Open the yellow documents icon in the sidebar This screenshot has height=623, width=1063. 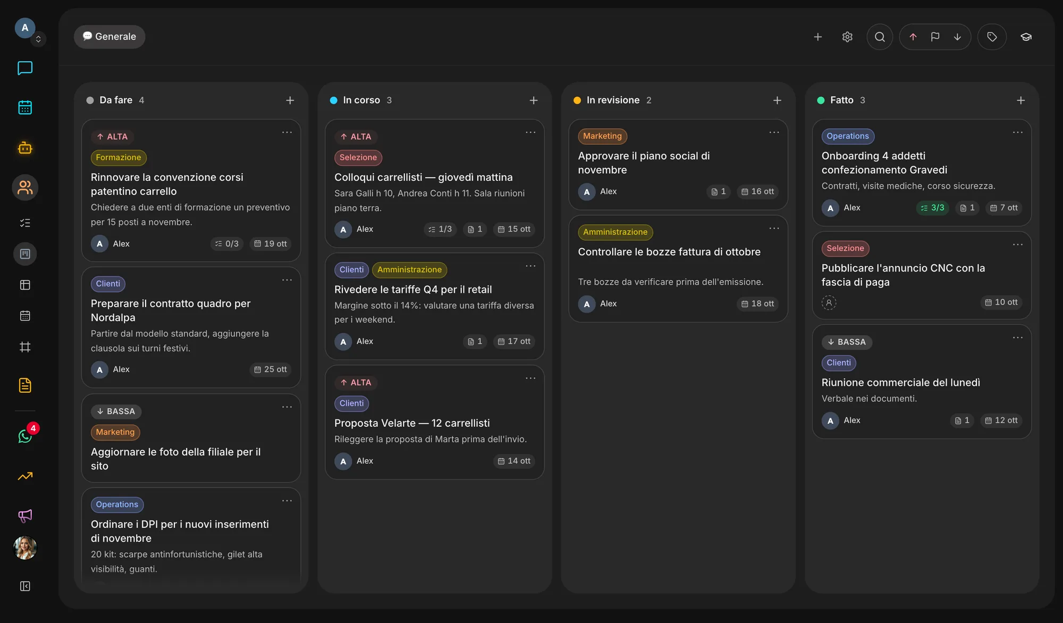pos(25,385)
